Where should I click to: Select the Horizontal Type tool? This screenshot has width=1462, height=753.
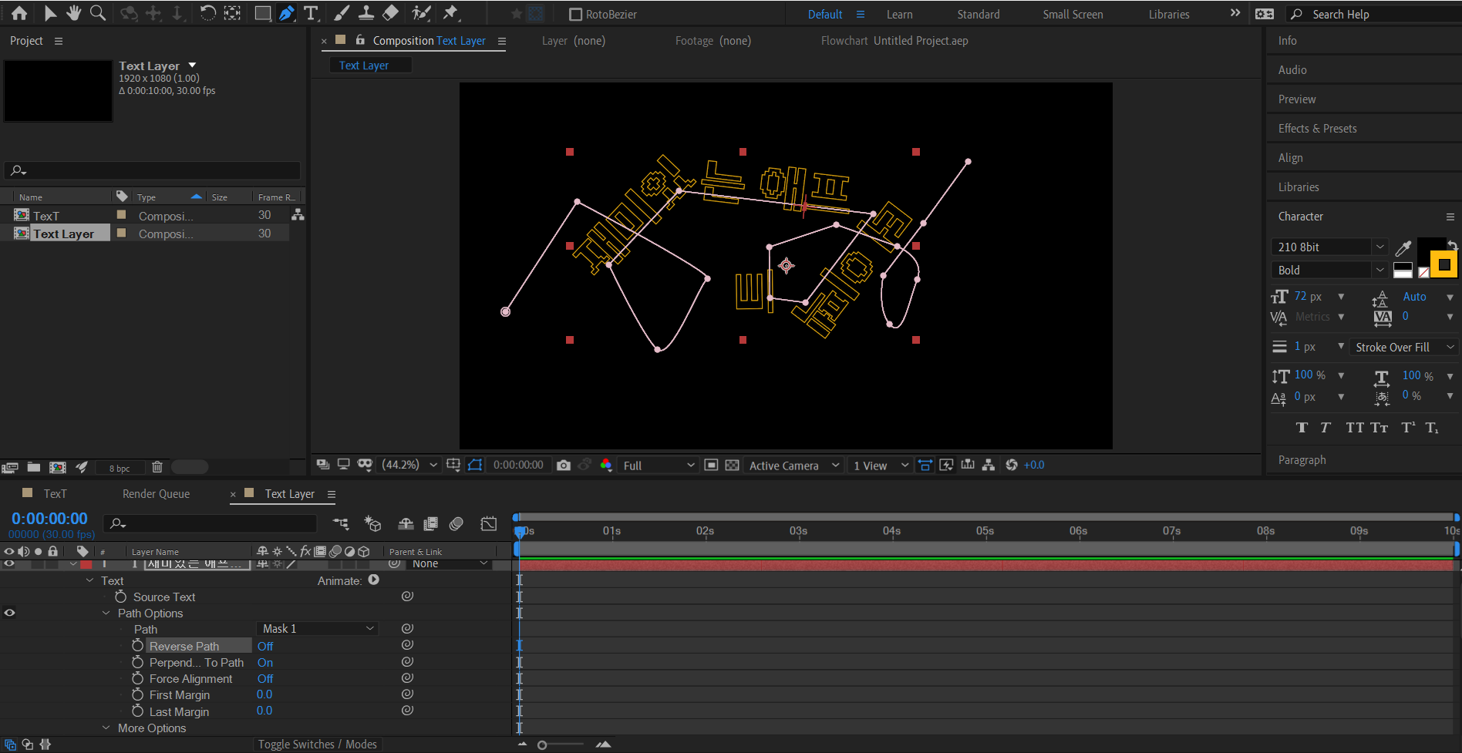(311, 13)
